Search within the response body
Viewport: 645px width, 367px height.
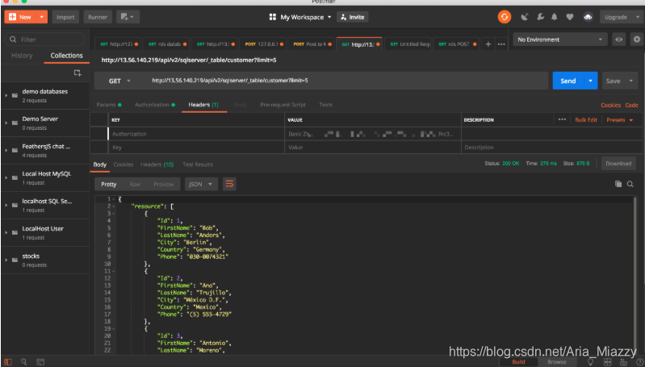point(630,184)
